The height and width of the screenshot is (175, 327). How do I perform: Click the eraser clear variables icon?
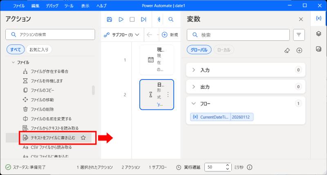(x=287, y=50)
